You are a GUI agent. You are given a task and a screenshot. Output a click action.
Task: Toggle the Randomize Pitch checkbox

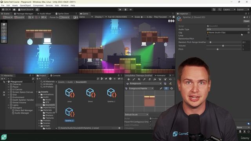[207, 39]
